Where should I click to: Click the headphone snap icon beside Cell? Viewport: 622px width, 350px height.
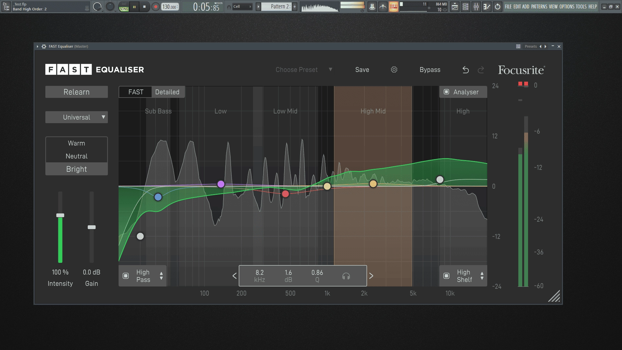pyautogui.click(x=229, y=7)
